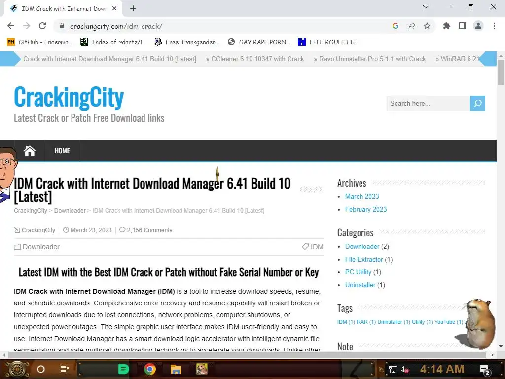Open Downloader category under the post title
The width and height of the screenshot is (505, 379).
[41, 247]
